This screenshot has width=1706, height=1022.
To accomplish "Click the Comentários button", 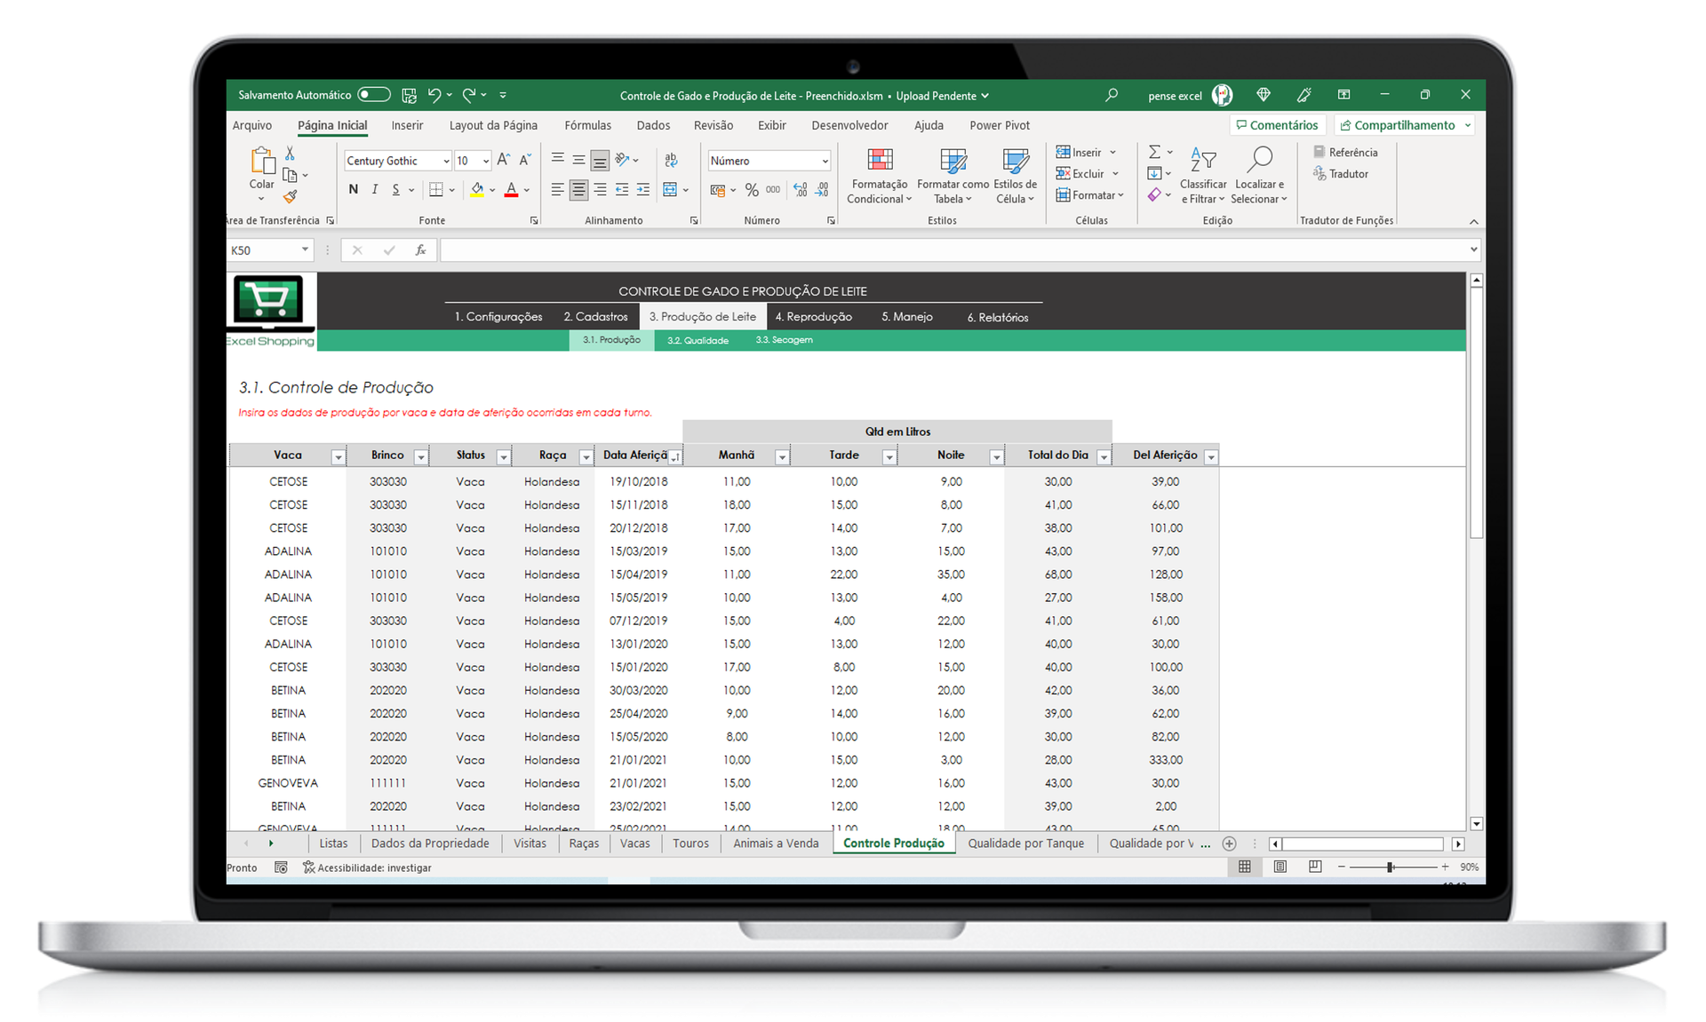I will tap(1277, 125).
